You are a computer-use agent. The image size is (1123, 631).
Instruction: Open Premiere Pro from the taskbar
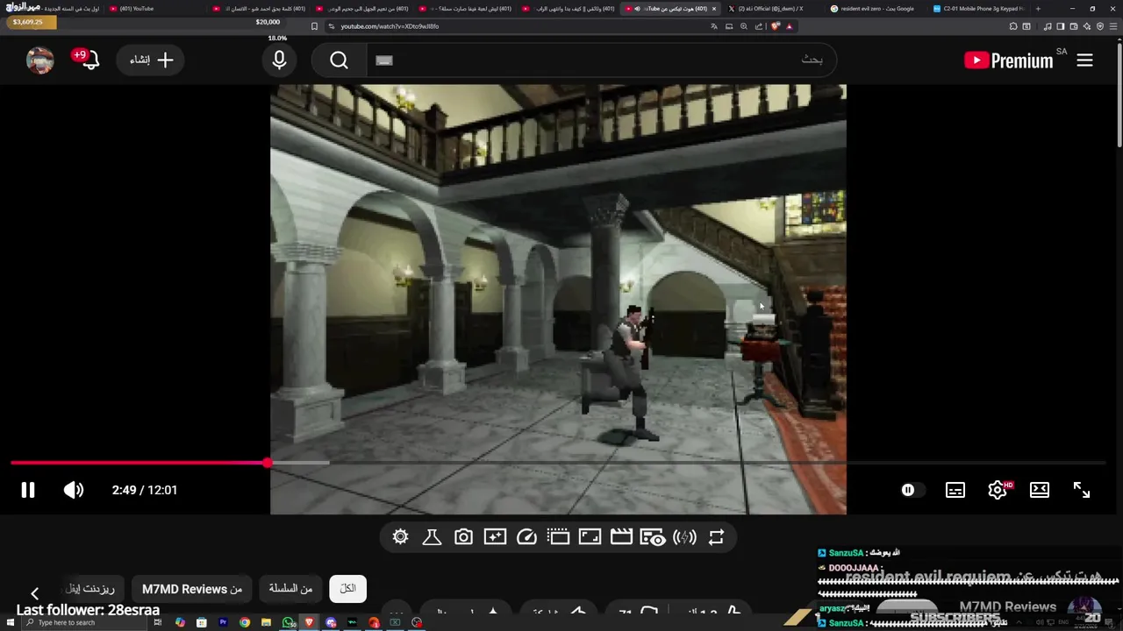pyautogui.click(x=223, y=622)
